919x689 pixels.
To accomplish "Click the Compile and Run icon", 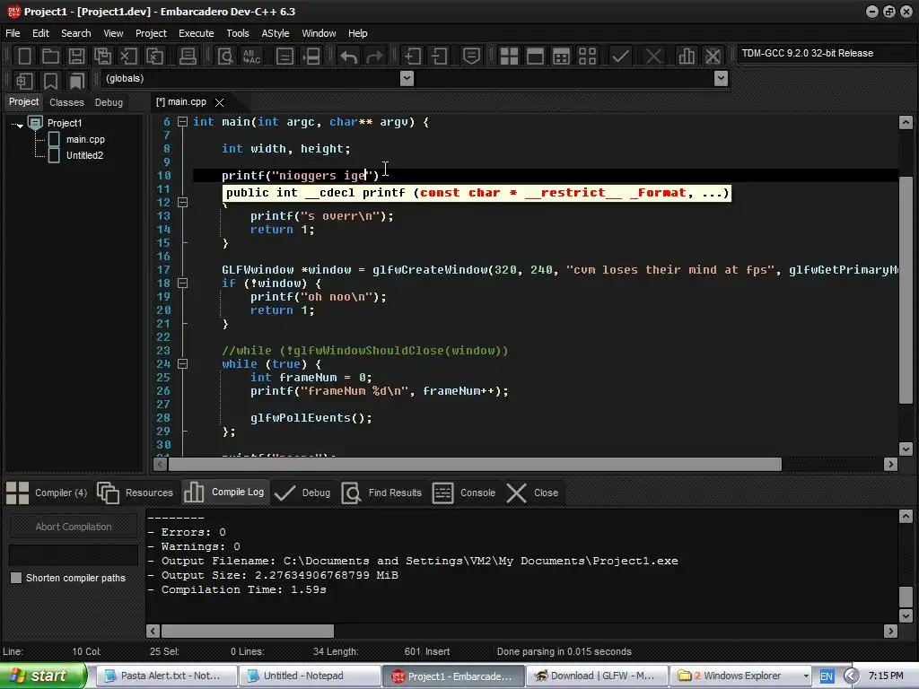I will 561,57.
